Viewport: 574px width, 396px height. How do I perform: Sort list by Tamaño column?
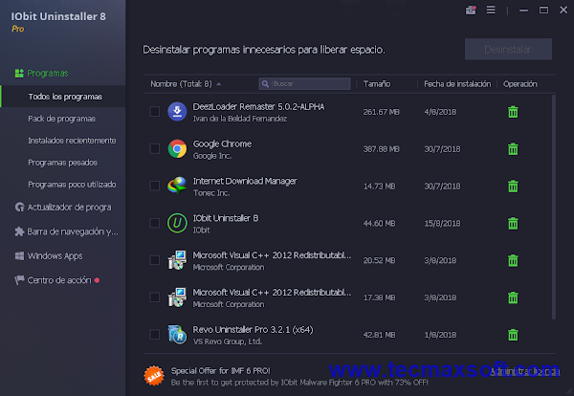[377, 84]
